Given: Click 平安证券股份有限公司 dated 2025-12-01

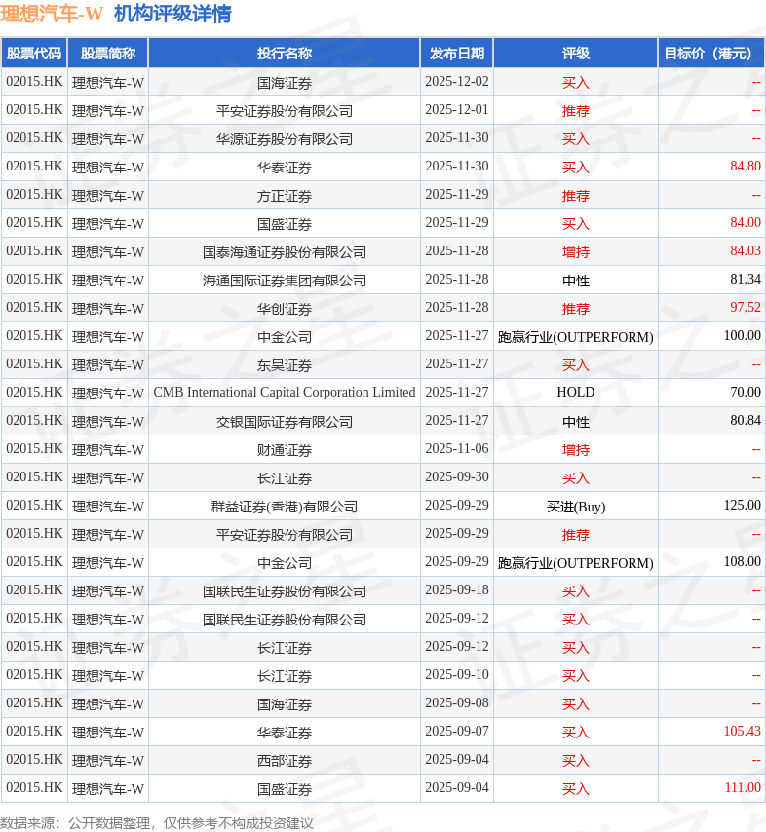Looking at the screenshot, I should click(x=284, y=111).
